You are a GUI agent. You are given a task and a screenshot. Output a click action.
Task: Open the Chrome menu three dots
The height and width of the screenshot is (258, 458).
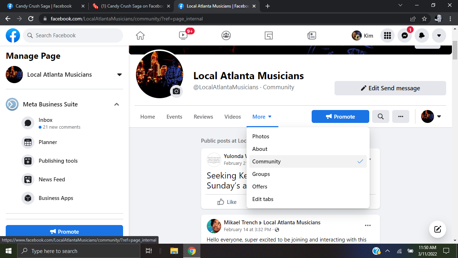pyautogui.click(x=450, y=19)
